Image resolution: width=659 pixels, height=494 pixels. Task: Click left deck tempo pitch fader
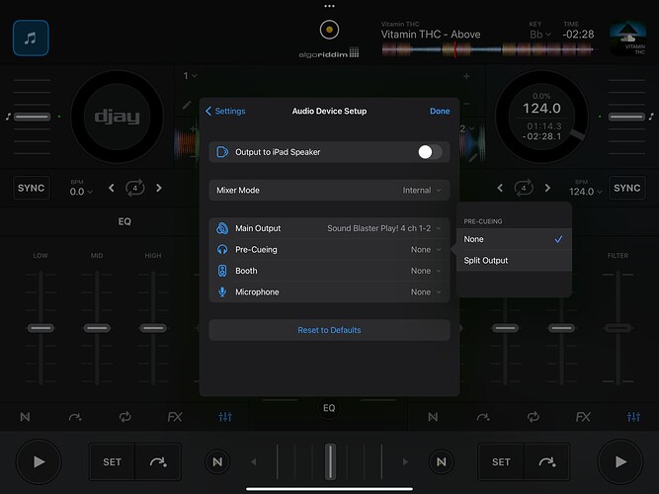coord(32,117)
